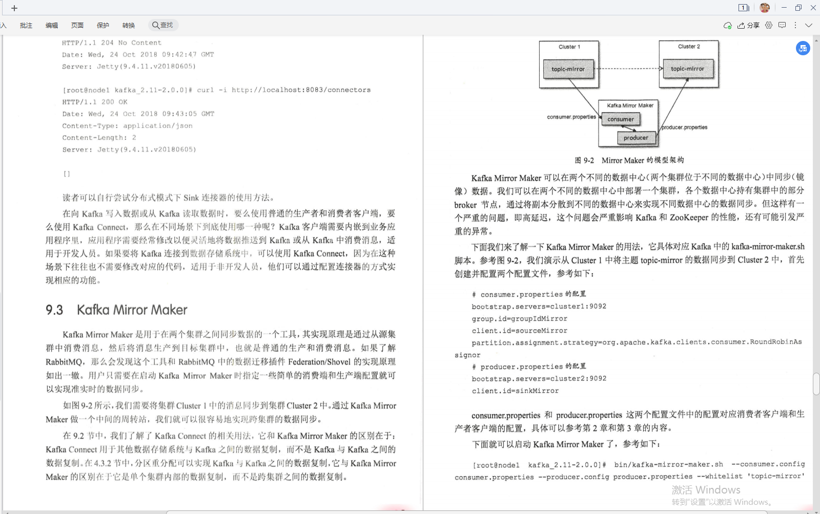The image size is (820, 514).
Task: Click the line "Date: Wed, 24 Oct 2018 09:42:47 GMT"
Action: pyautogui.click(x=138, y=55)
